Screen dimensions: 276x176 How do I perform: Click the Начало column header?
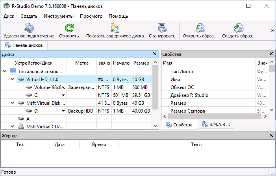121,63
